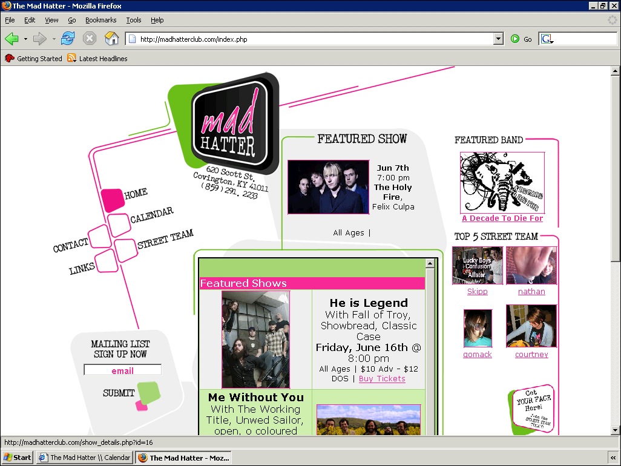Click the Forward navigation arrow
Image resolution: width=621 pixels, height=466 pixels.
click(x=39, y=39)
